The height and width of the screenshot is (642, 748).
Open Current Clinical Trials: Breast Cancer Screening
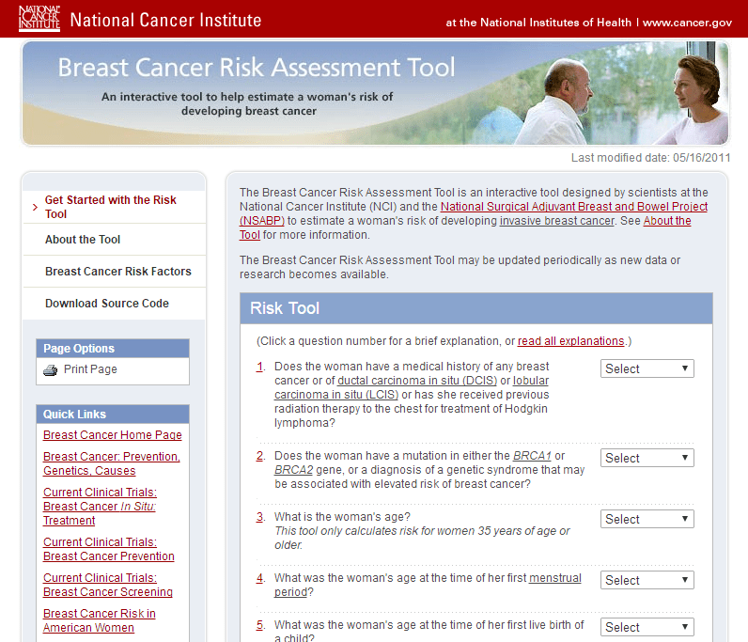(108, 585)
